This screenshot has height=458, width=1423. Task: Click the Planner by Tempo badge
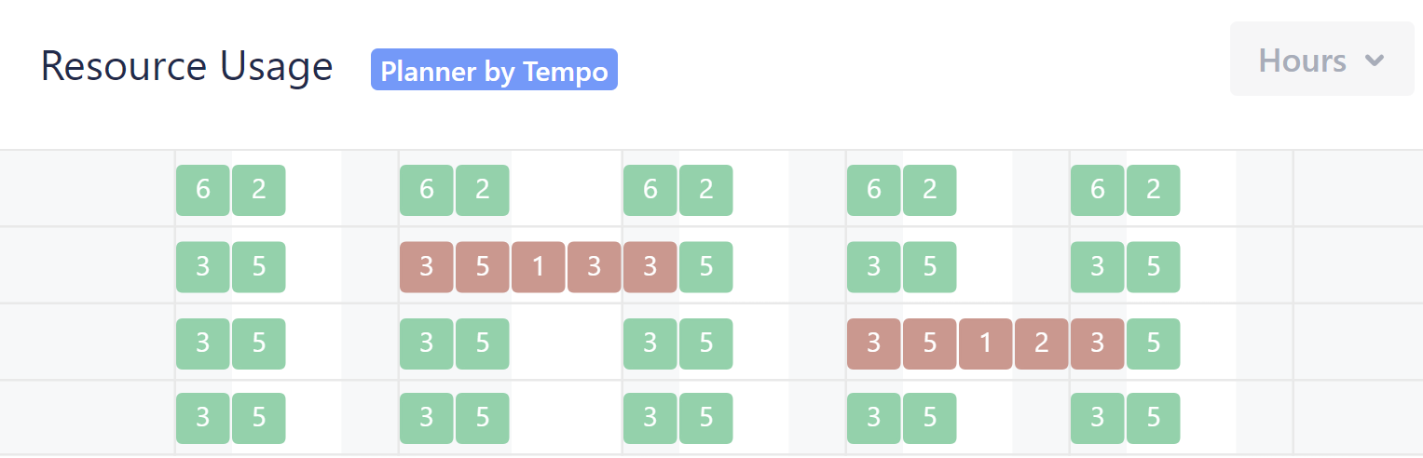pyautogui.click(x=494, y=71)
